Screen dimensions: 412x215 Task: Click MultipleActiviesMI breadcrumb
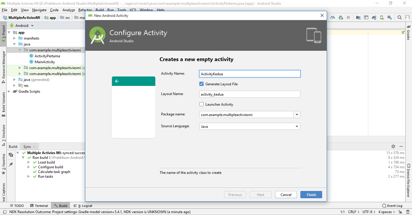point(22,18)
